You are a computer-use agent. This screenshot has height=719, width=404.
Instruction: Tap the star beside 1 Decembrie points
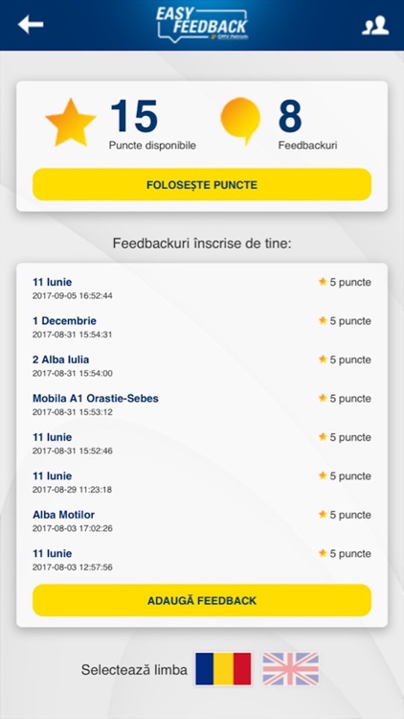click(x=323, y=320)
